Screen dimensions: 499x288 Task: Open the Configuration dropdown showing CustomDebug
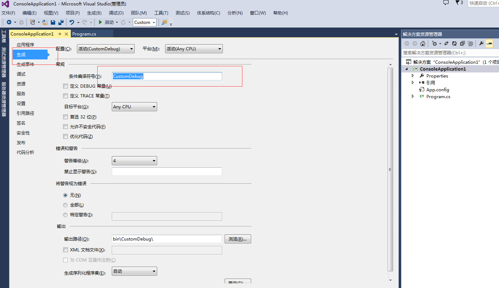(x=106, y=49)
